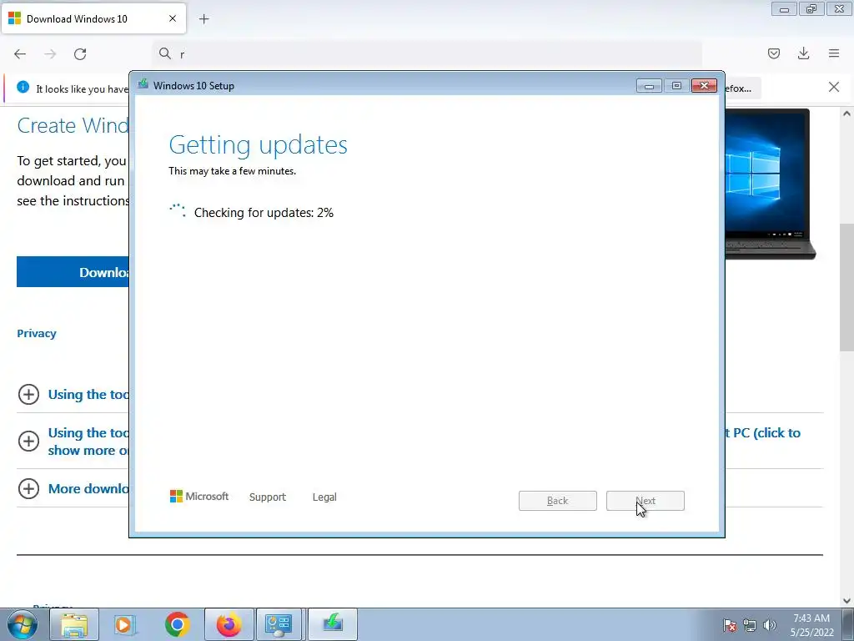Dismiss the Firefox notification bar

(x=834, y=87)
